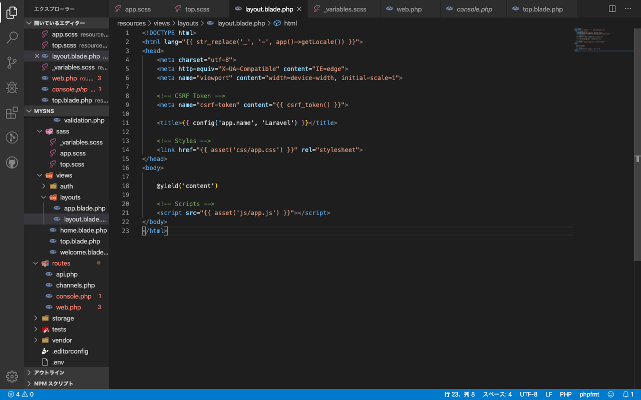Open .editorconfig file
641x400 pixels.
(x=67, y=351)
